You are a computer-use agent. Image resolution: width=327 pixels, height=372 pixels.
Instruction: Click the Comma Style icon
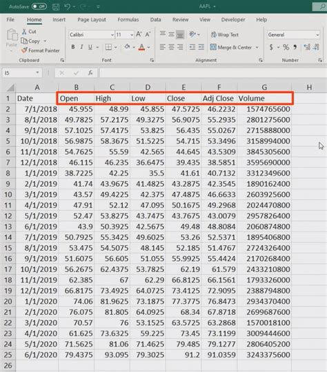tap(295, 48)
